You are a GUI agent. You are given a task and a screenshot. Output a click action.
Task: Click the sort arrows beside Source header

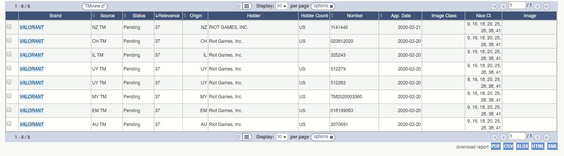(94, 16)
